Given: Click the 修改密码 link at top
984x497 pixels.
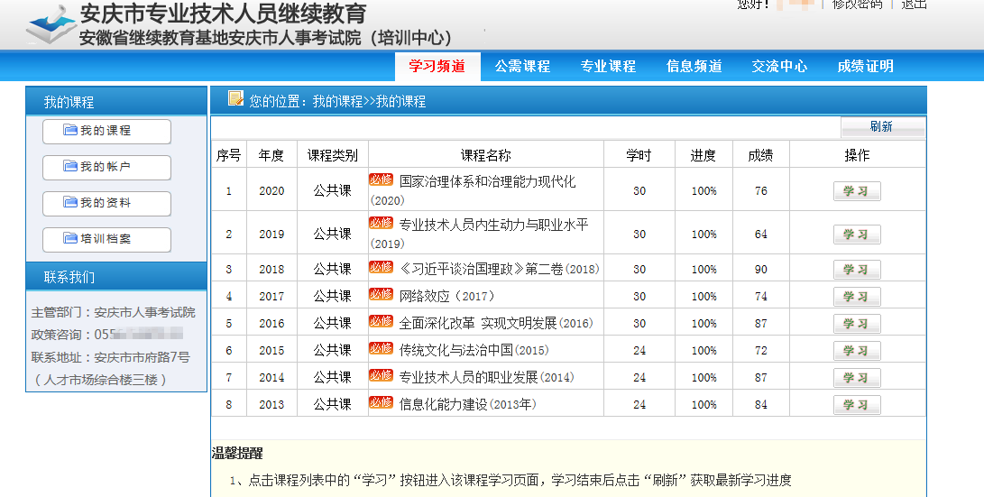Looking at the screenshot, I should tap(857, 5).
